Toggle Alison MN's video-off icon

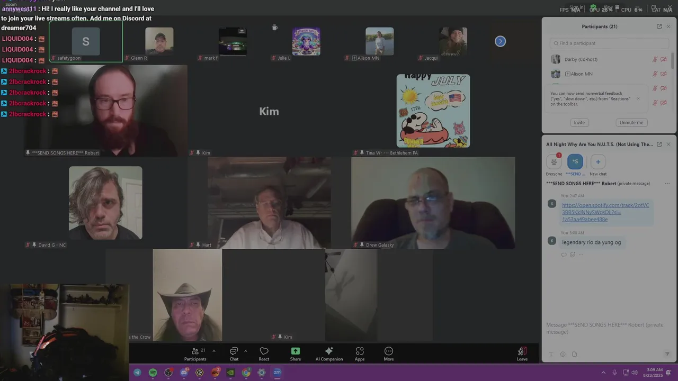tap(664, 74)
